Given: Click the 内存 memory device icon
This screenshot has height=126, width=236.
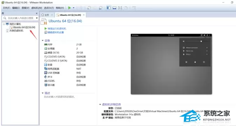Looking at the screenshot, I should click(46, 44).
